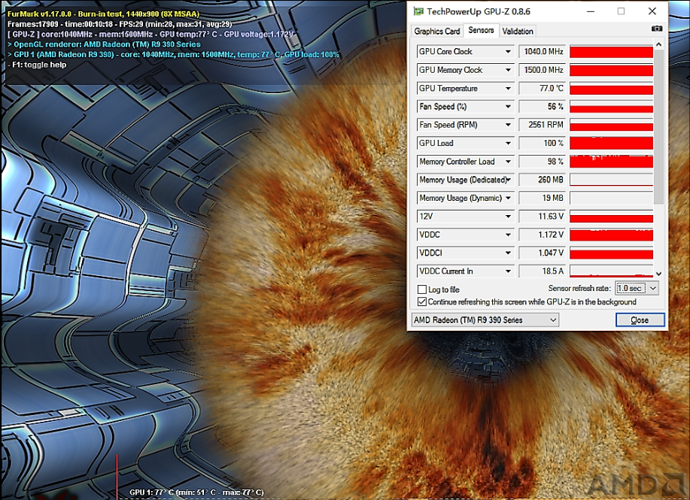This screenshot has width=690, height=500.
Task: Select the Sensors tab
Action: (481, 30)
